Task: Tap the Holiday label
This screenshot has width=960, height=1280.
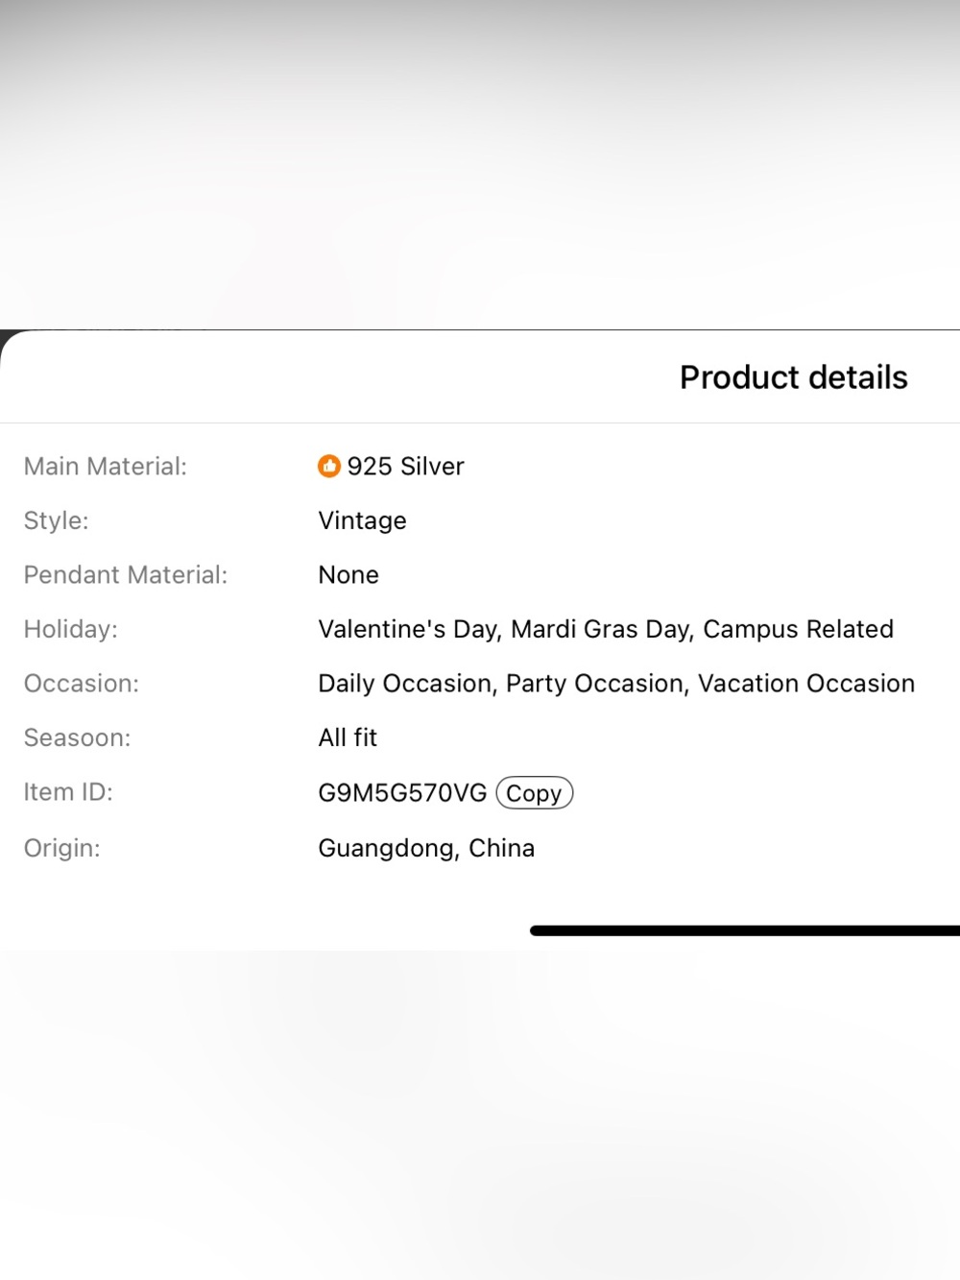Action: tap(71, 629)
